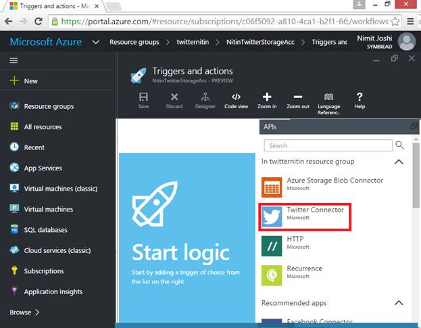
Task: Click the New plus button
Action: 14,80
